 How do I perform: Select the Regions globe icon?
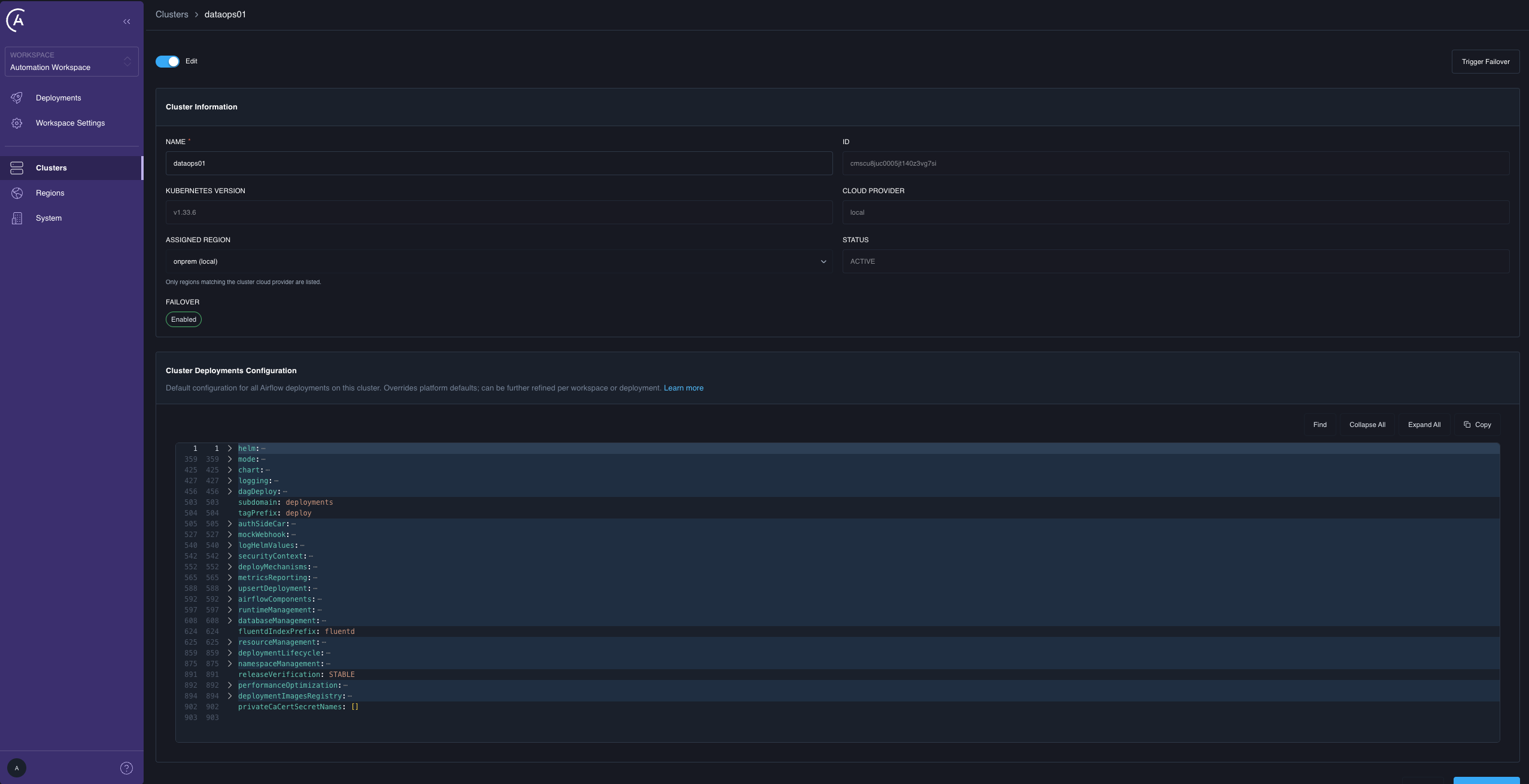click(17, 193)
